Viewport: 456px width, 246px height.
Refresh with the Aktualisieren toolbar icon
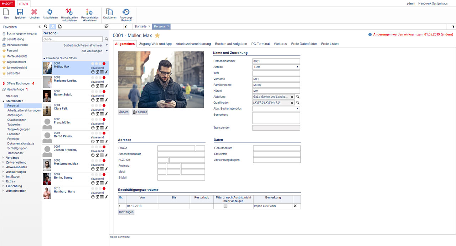pyautogui.click(x=50, y=12)
